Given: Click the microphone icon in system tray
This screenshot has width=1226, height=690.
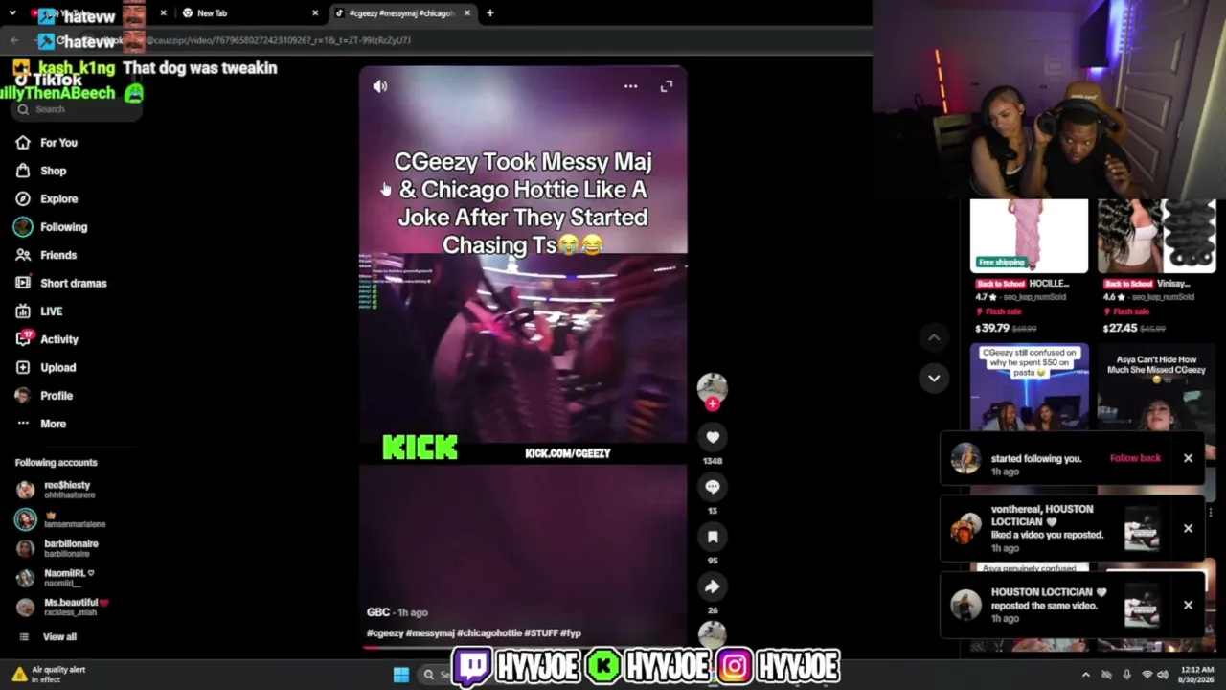Looking at the screenshot, I should coord(1126,675).
